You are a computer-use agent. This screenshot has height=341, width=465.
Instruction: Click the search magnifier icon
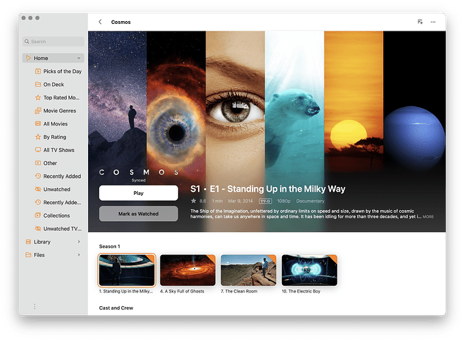tap(27, 42)
